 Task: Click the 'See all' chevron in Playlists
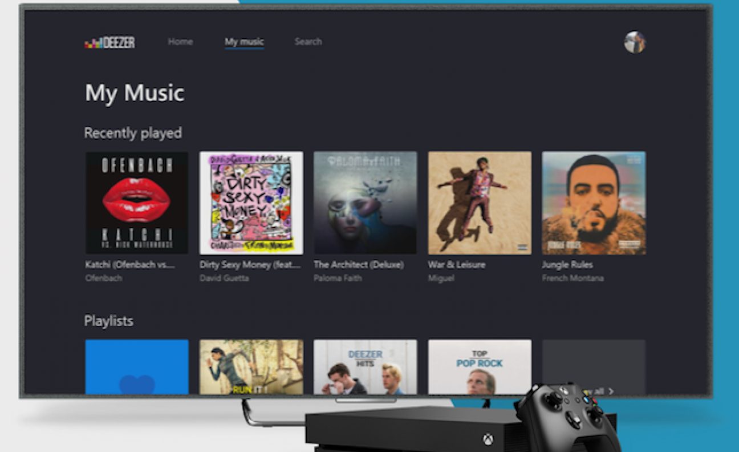[611, 391]
